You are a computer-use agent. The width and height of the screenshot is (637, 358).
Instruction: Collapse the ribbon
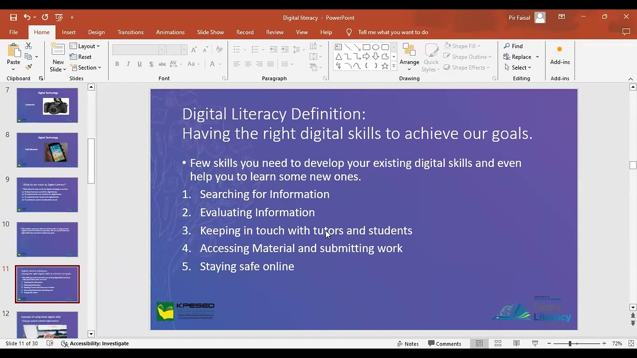click(x=631, y=79)
